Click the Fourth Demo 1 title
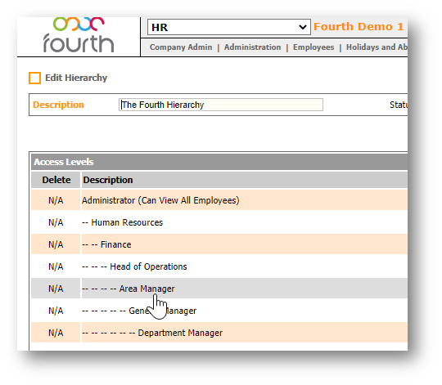The width and height of the screenshot is (442, 385). tap(359, 27)
